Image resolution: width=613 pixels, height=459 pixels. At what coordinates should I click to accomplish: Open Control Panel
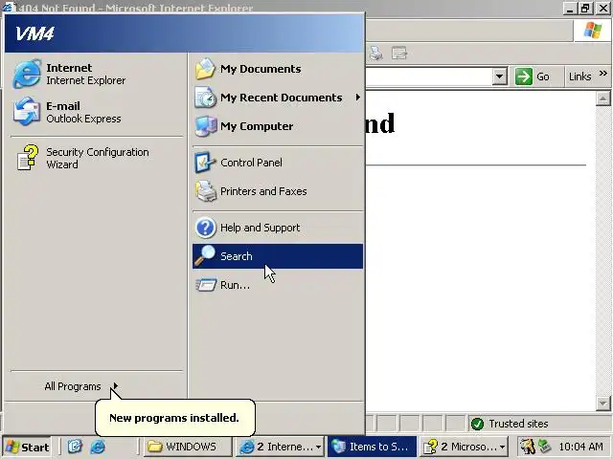278,163
